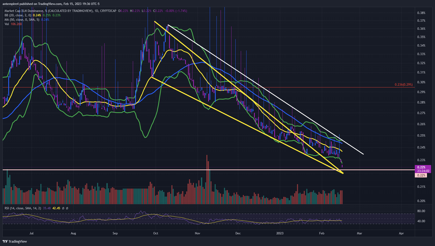
Task: Select the MA (50, close, 0, SMA, 5) indicator label
Action: pos(22,20)
